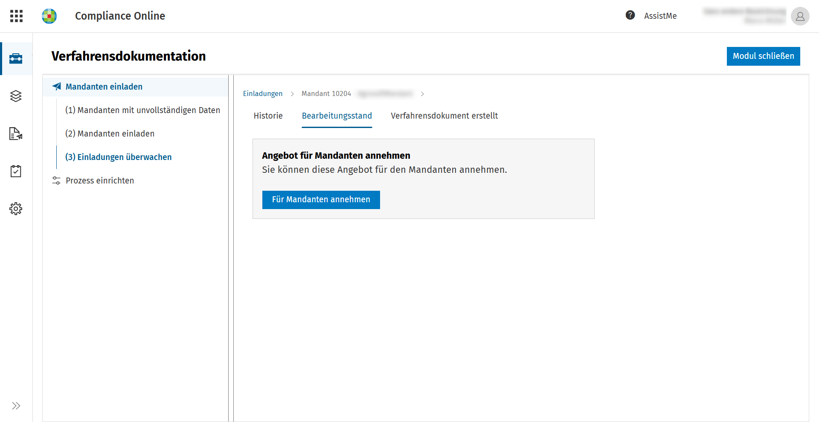Screen dimensions: 819x422
Task: Go to Einladungen breadcrumb link
Action: [263, 93]
